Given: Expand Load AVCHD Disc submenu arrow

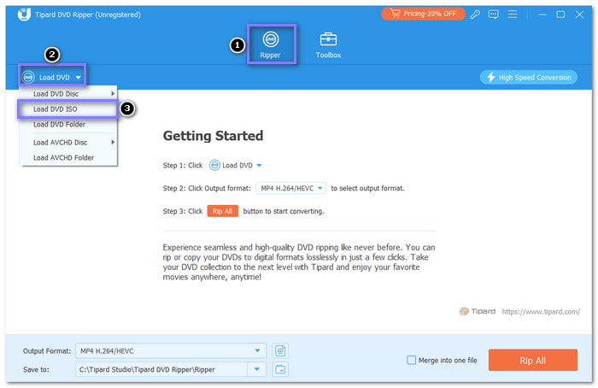Looking at the screenshot, I should (x=113, y=143).
